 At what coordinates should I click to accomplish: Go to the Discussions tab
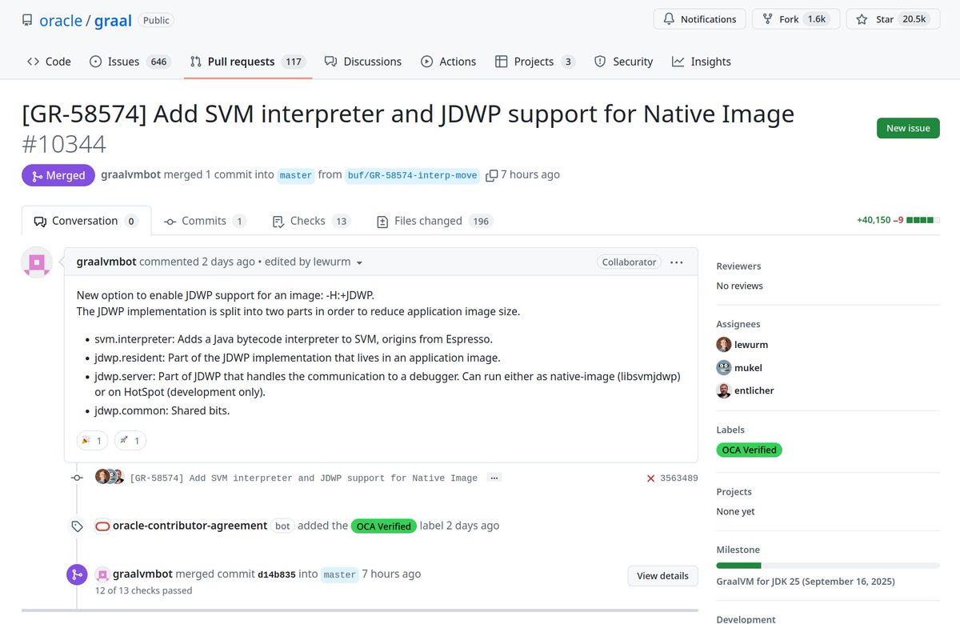coord(363,62)
